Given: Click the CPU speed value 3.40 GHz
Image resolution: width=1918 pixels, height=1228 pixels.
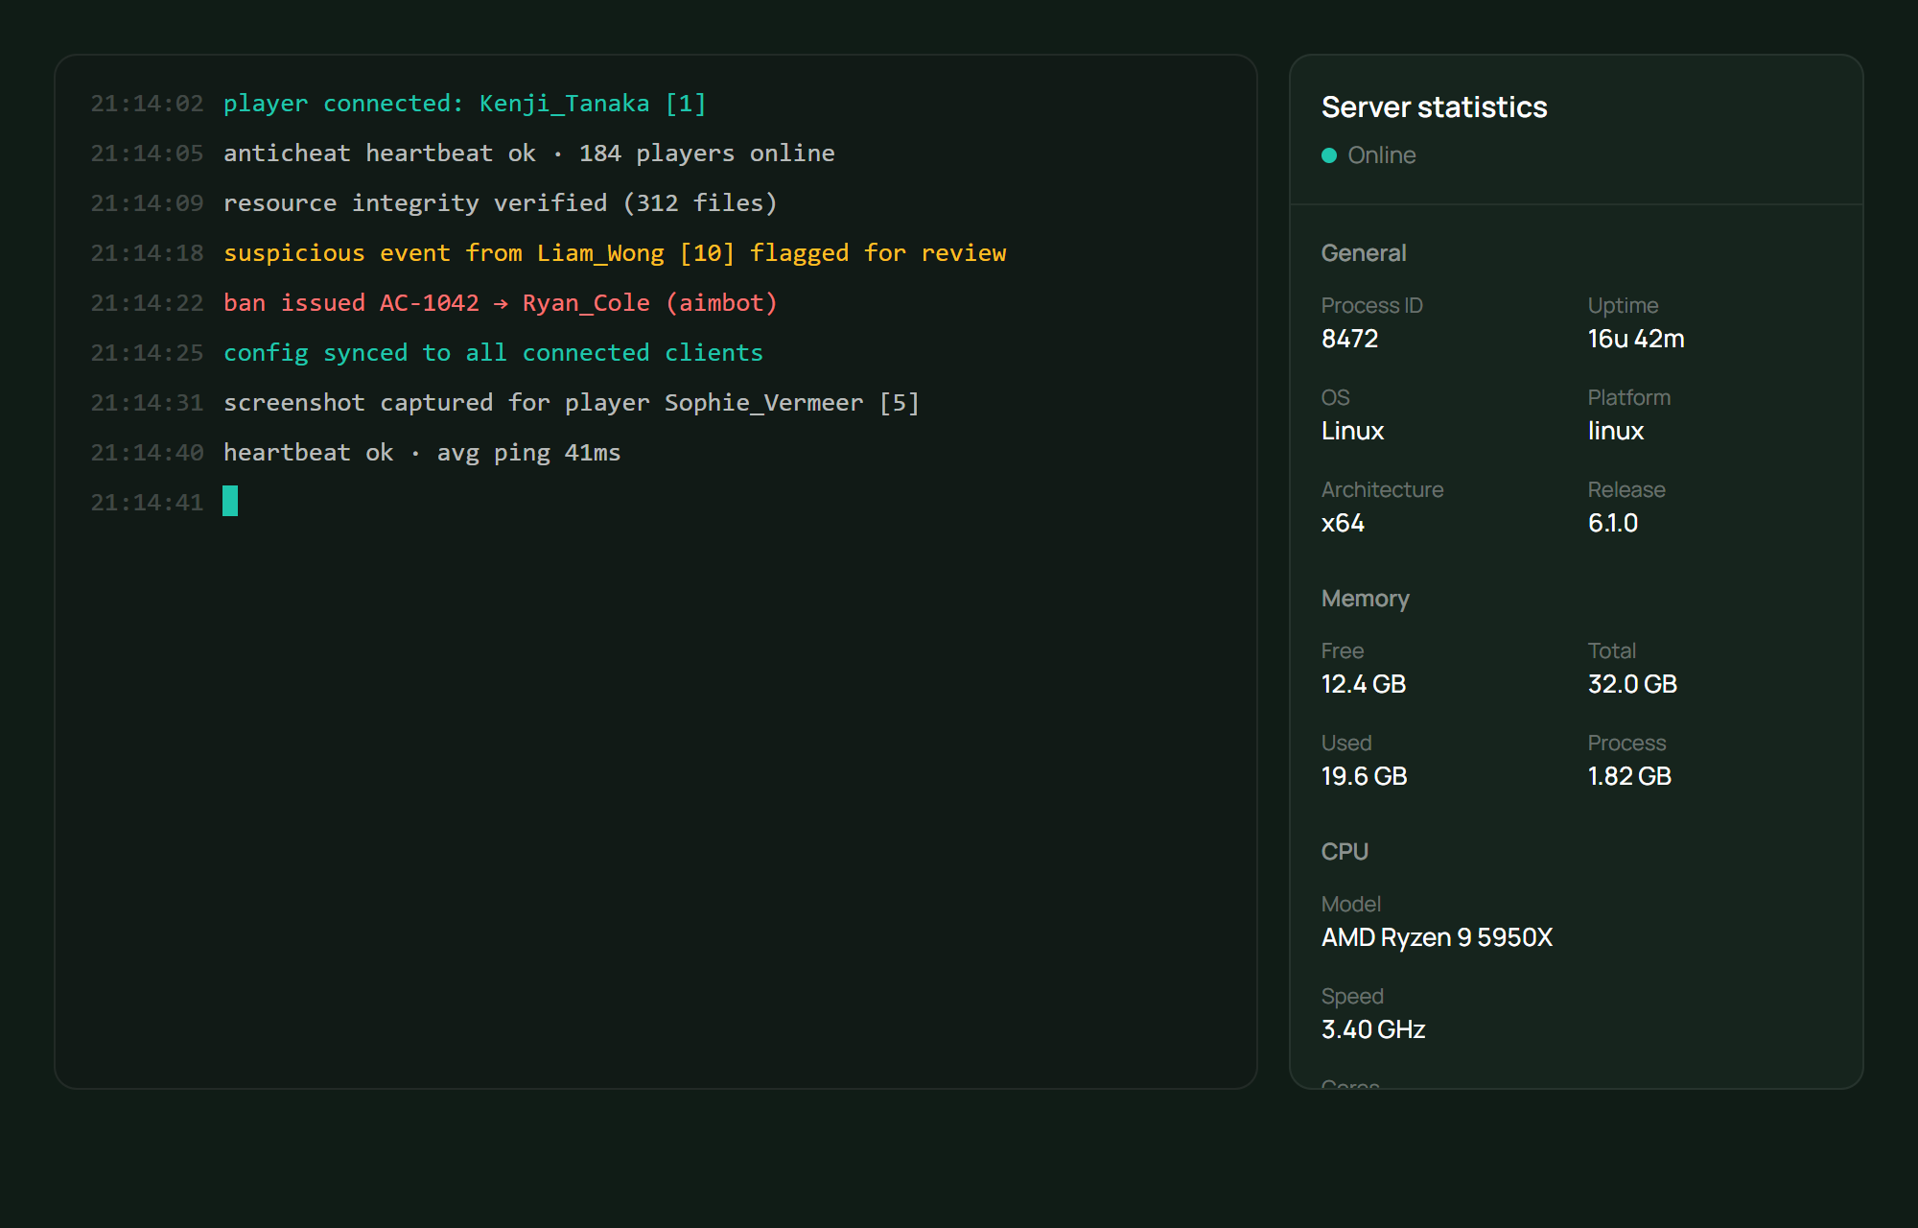Looking at the screenshot, I should (1373, 1029).
